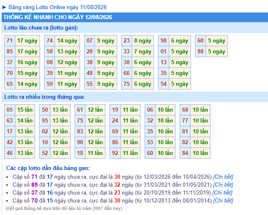Viewport: 268px width, 215px height.
Task: Click the heading Lotto ra nhiều trong tháng qua:
Action: 45,97
